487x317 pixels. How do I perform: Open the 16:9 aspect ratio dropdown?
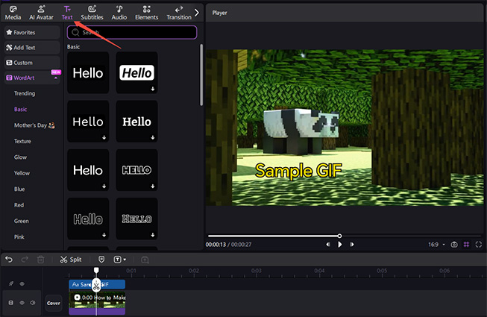pyautogui.click(x=437, y=245)
